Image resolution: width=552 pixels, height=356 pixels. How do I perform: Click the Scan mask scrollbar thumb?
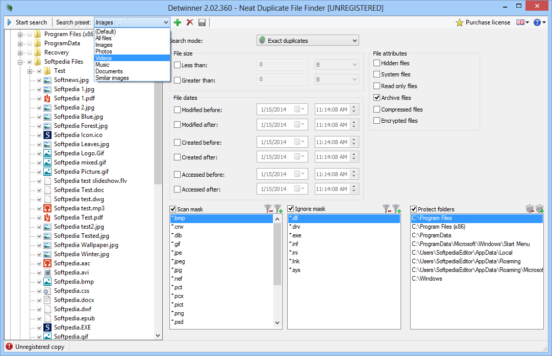pyautogui.click(x=278, y=254)
